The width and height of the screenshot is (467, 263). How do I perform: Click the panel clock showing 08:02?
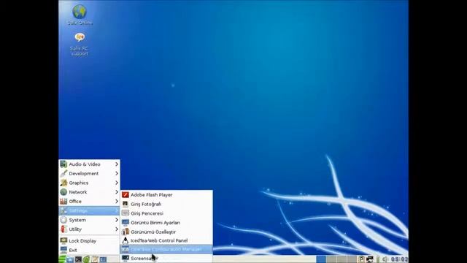[399, 259]
